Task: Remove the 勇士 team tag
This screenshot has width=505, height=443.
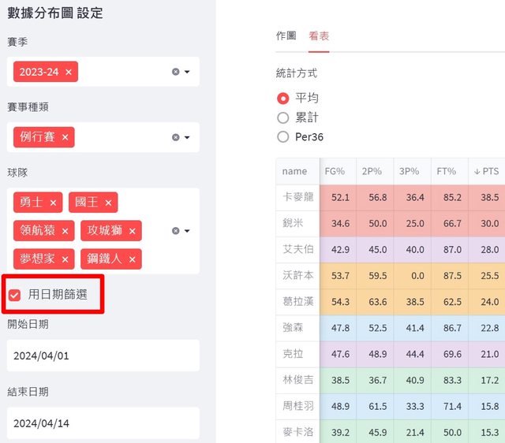Action: 53,203
